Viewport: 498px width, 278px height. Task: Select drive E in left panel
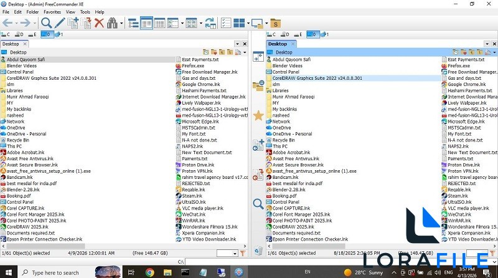32,34
